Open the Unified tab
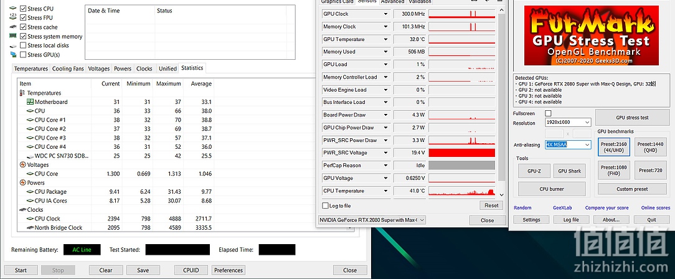The width and height of the screenshot is (675, 279). pyautogui.click(x=168, y=69)
